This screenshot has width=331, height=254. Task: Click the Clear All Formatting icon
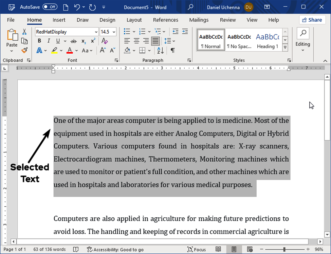point(104,41)
